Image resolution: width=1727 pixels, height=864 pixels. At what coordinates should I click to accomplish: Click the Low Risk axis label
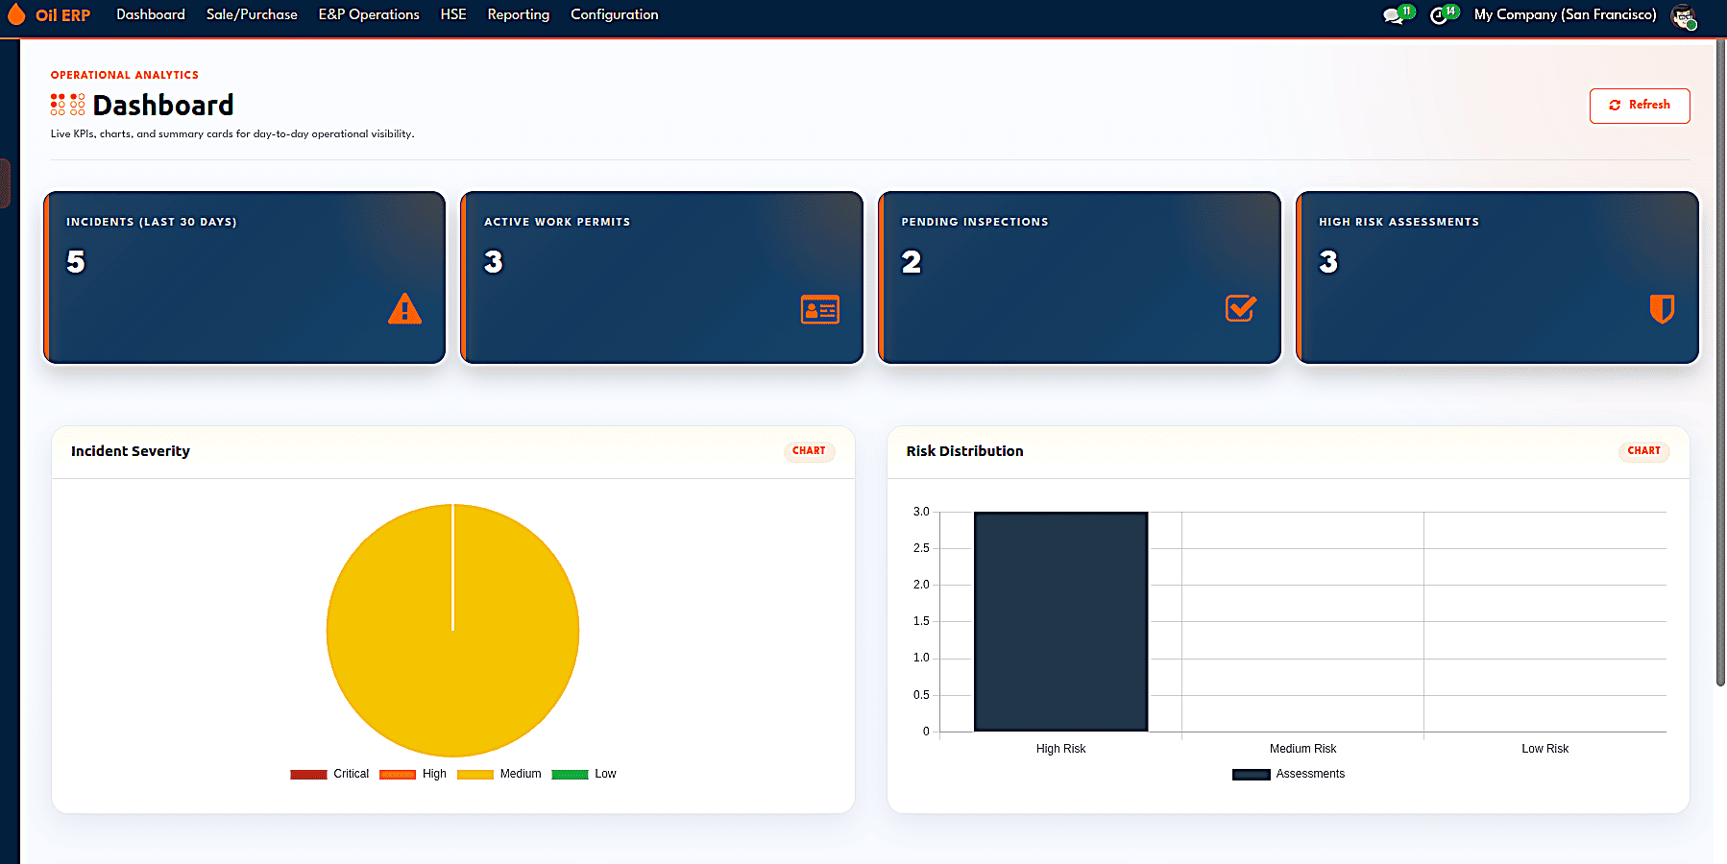1545,749
